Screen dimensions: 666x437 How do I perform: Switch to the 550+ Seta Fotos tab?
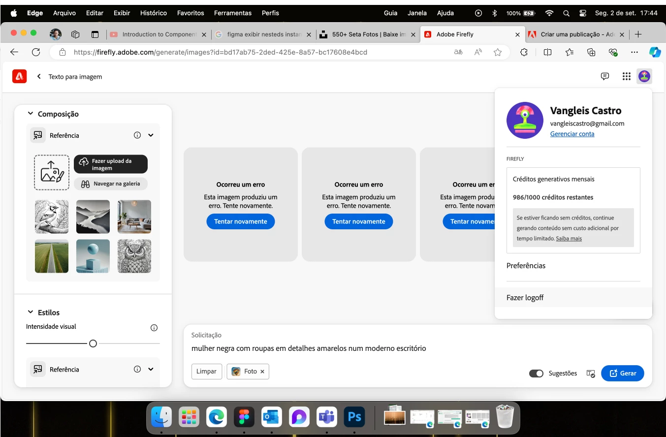368,34
